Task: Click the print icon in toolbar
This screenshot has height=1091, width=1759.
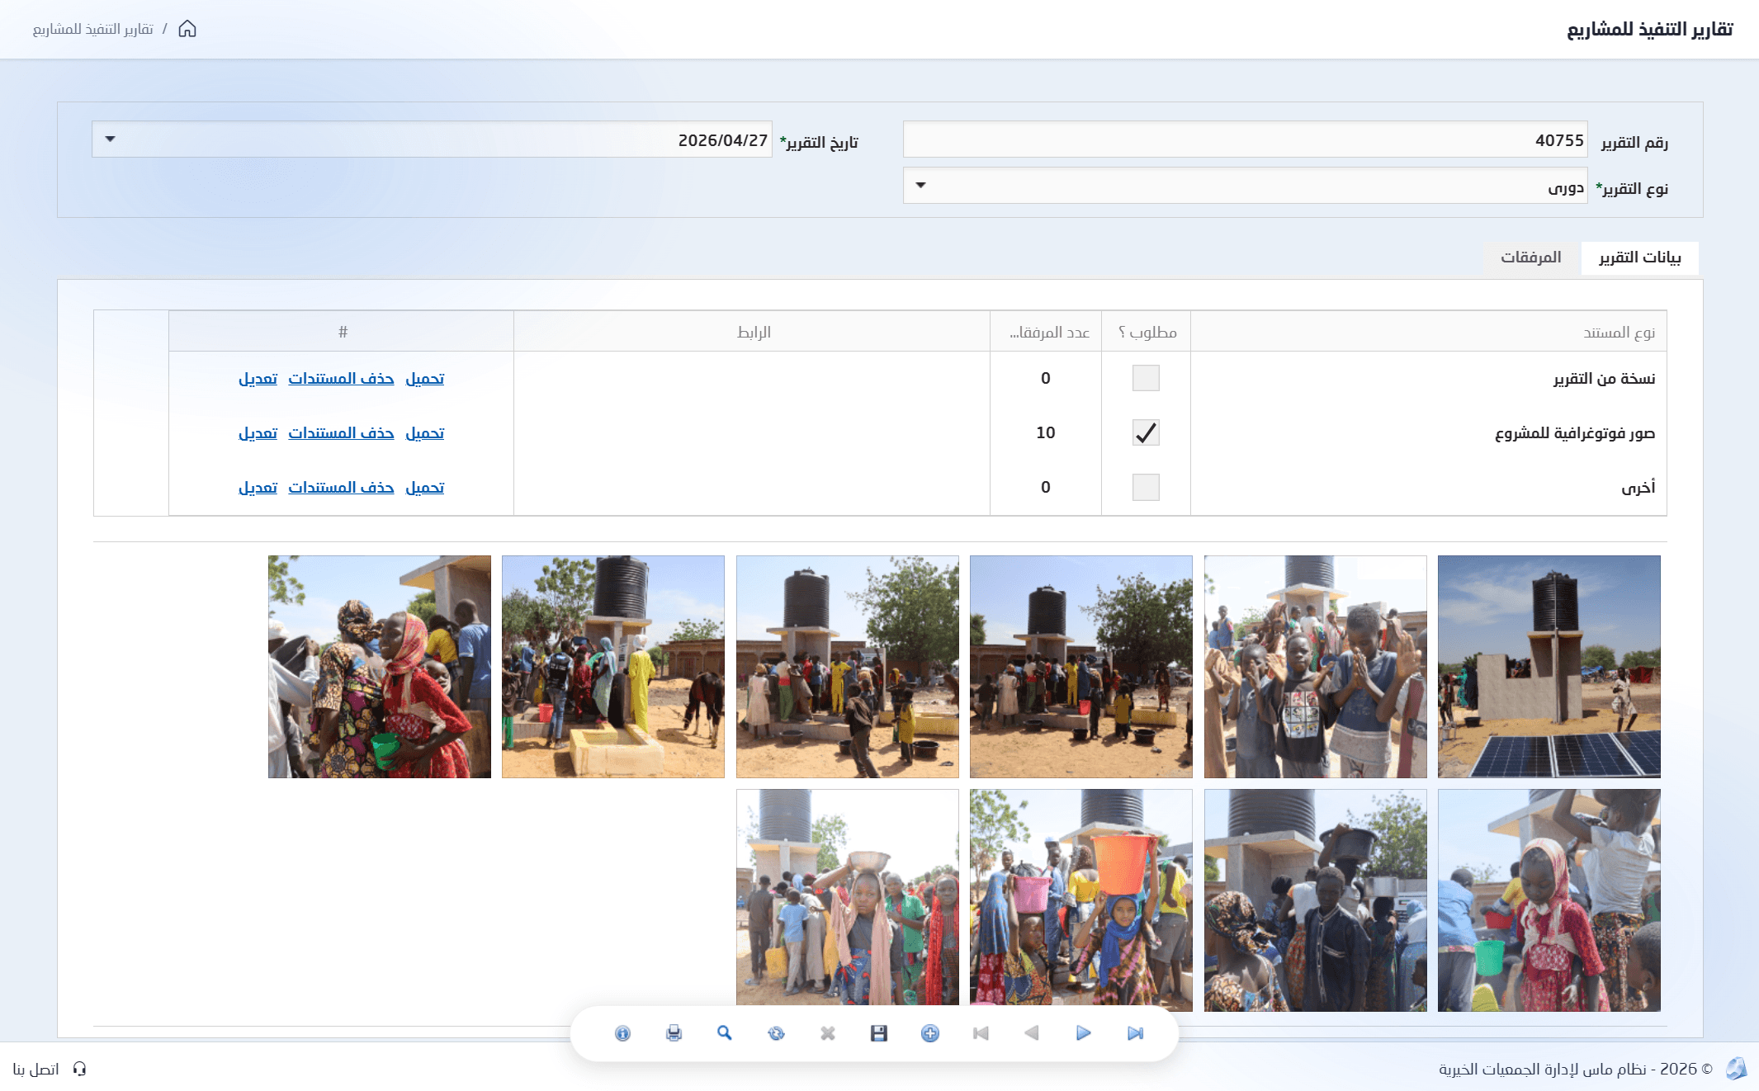Action: pyautogui.click(x=674, y=1033)
